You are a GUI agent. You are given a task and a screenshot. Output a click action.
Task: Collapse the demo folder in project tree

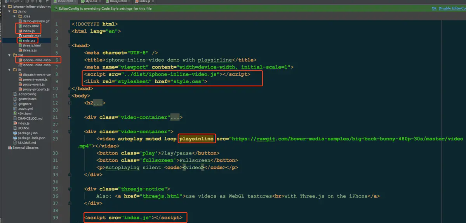pos(10,12)
